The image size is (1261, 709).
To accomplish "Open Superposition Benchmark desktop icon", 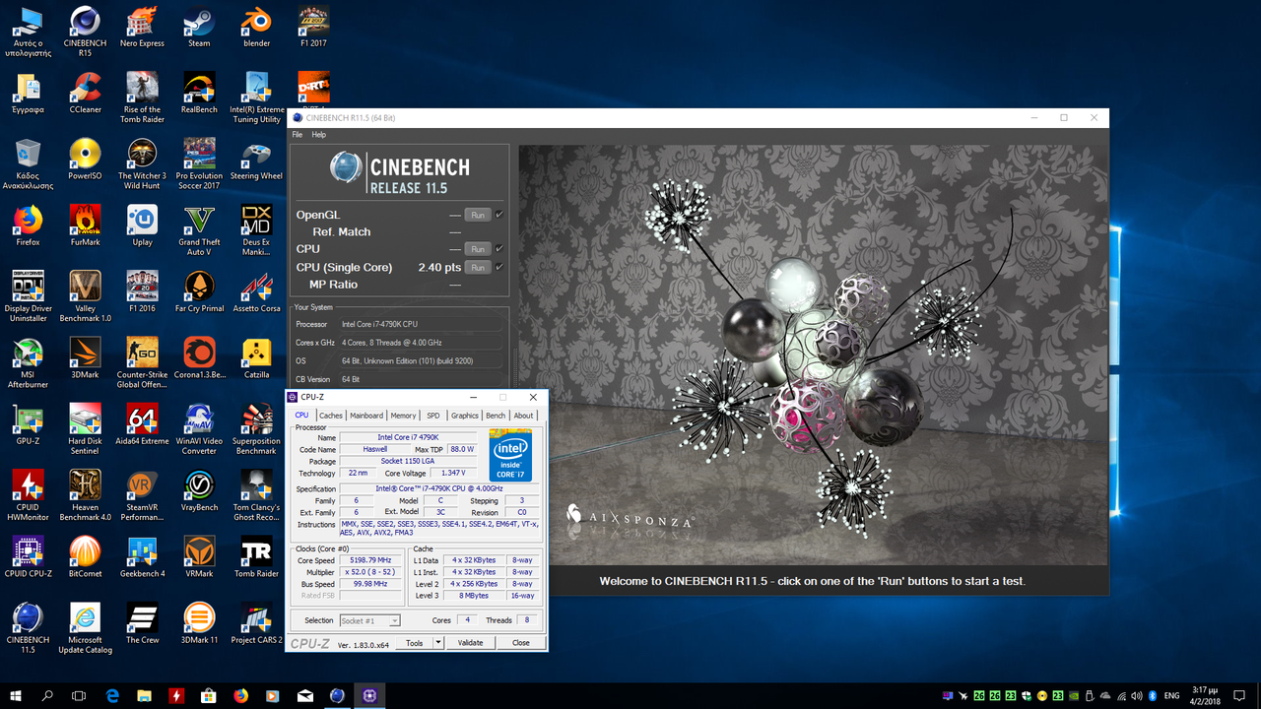I will (256, 428).
